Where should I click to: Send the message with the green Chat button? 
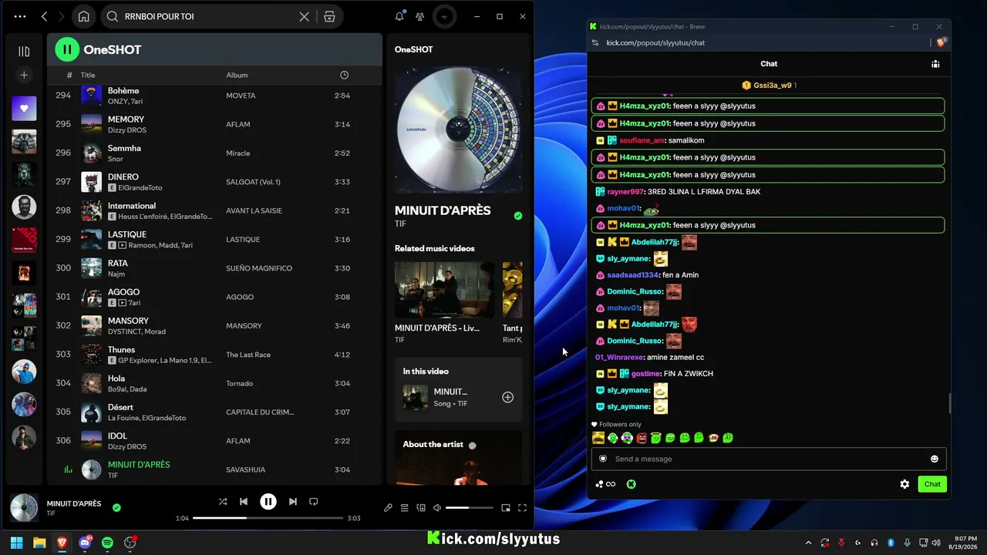pyautogui.click(x=932, y=484)
